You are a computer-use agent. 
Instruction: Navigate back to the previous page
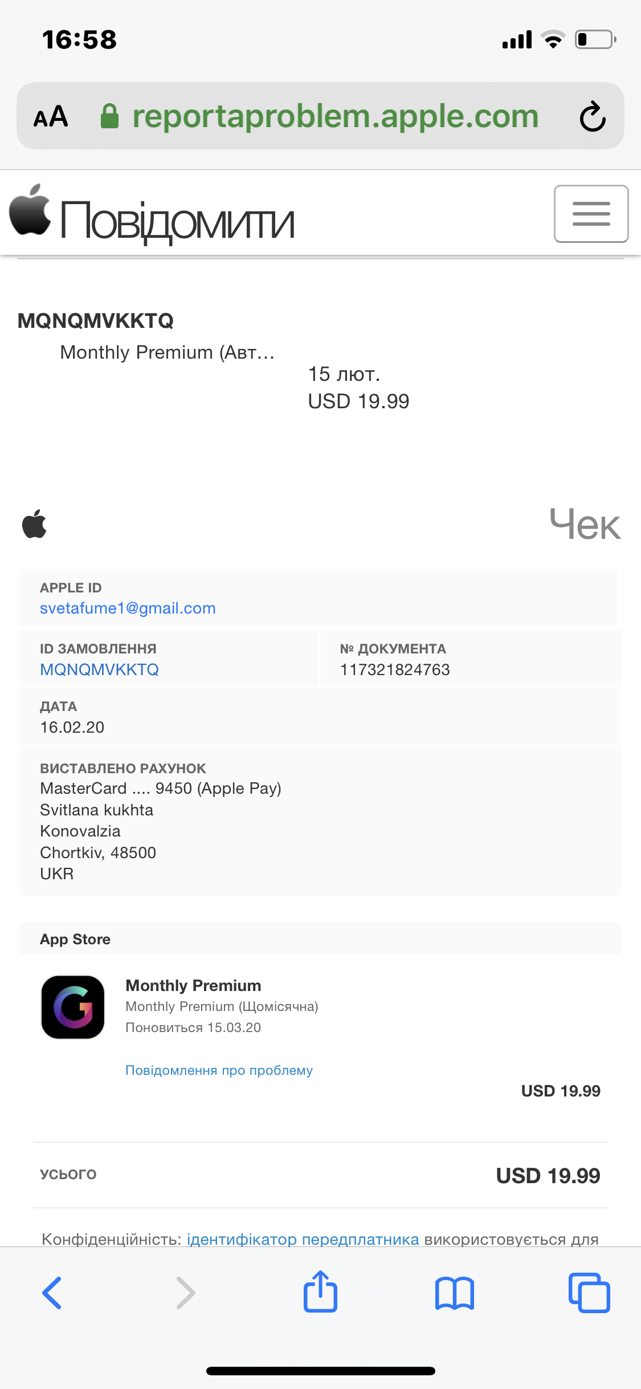pyautogui.click(x=52, y=1293)
